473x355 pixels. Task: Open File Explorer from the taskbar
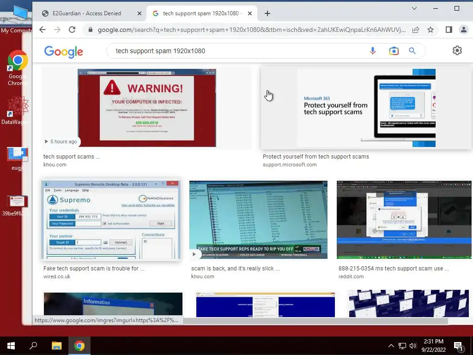click(57, 346)
